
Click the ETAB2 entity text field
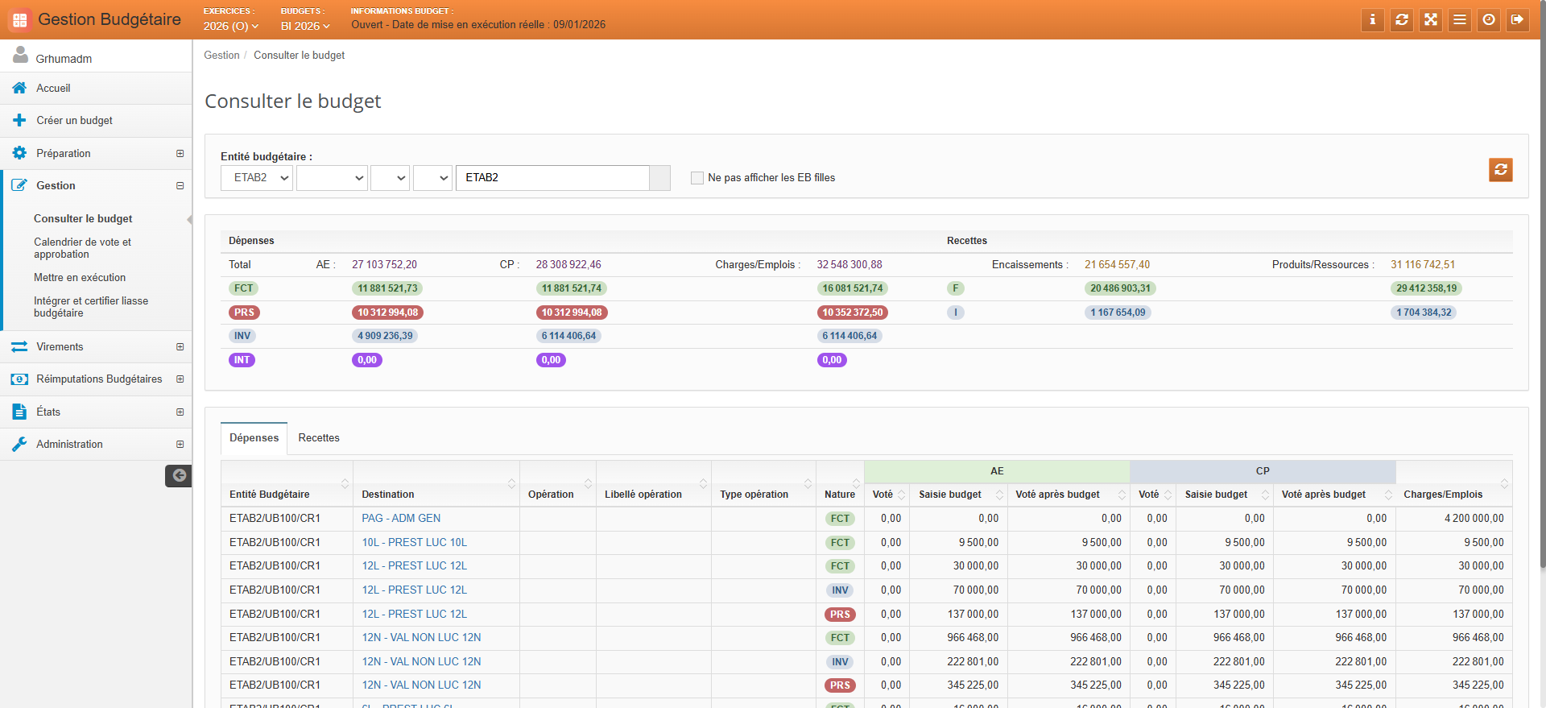coord(552,178)
